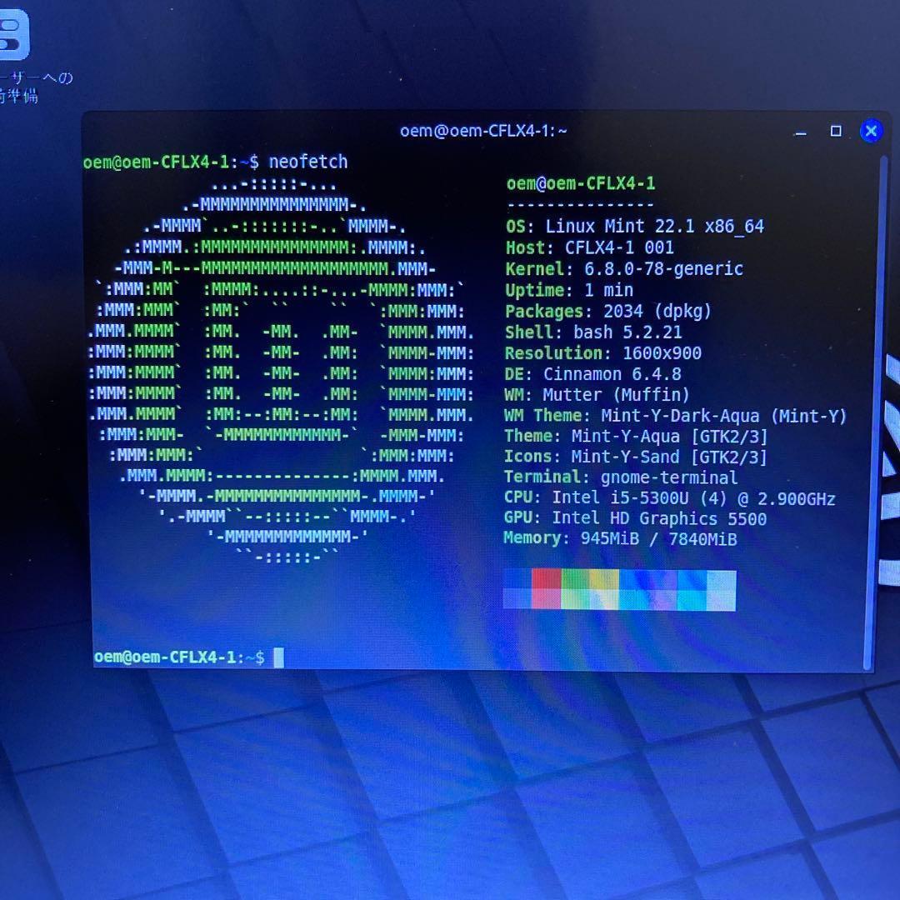Screen dimensions: 900x900
Task: Click the DE line showing Cinnamon 6.4.8
Action: (x=592, y=373)
